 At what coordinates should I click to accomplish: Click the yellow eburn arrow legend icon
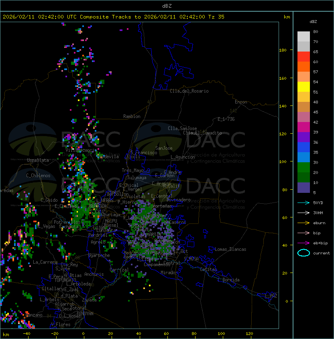tap(303, 223)
